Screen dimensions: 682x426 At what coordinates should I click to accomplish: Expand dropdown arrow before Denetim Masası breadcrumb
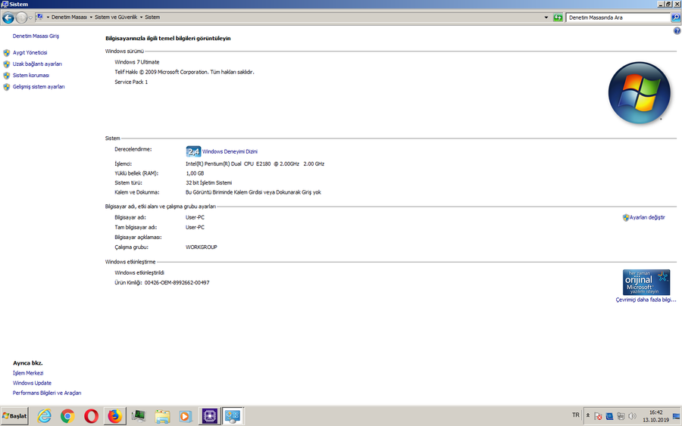tap(48, 17)
